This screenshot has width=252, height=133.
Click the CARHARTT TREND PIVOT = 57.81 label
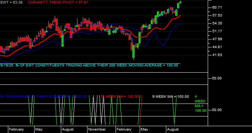[58, 3]
